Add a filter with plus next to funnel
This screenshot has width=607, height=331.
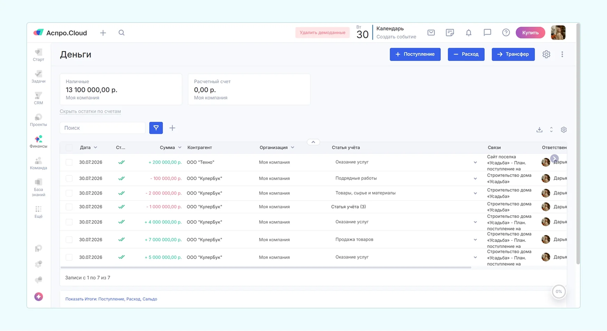click(172, 128)
